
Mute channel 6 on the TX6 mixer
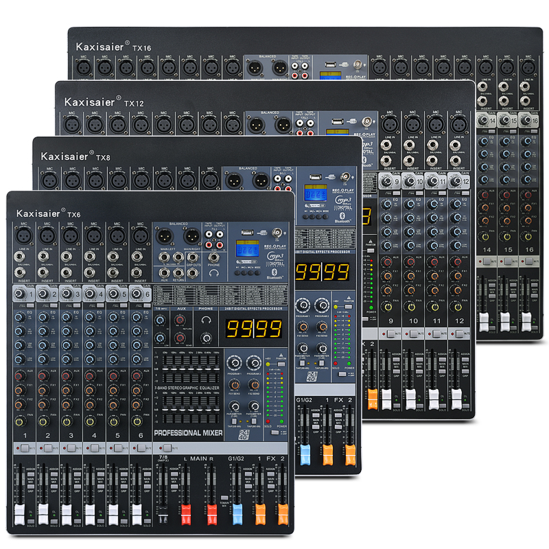[x=141, y=448]
